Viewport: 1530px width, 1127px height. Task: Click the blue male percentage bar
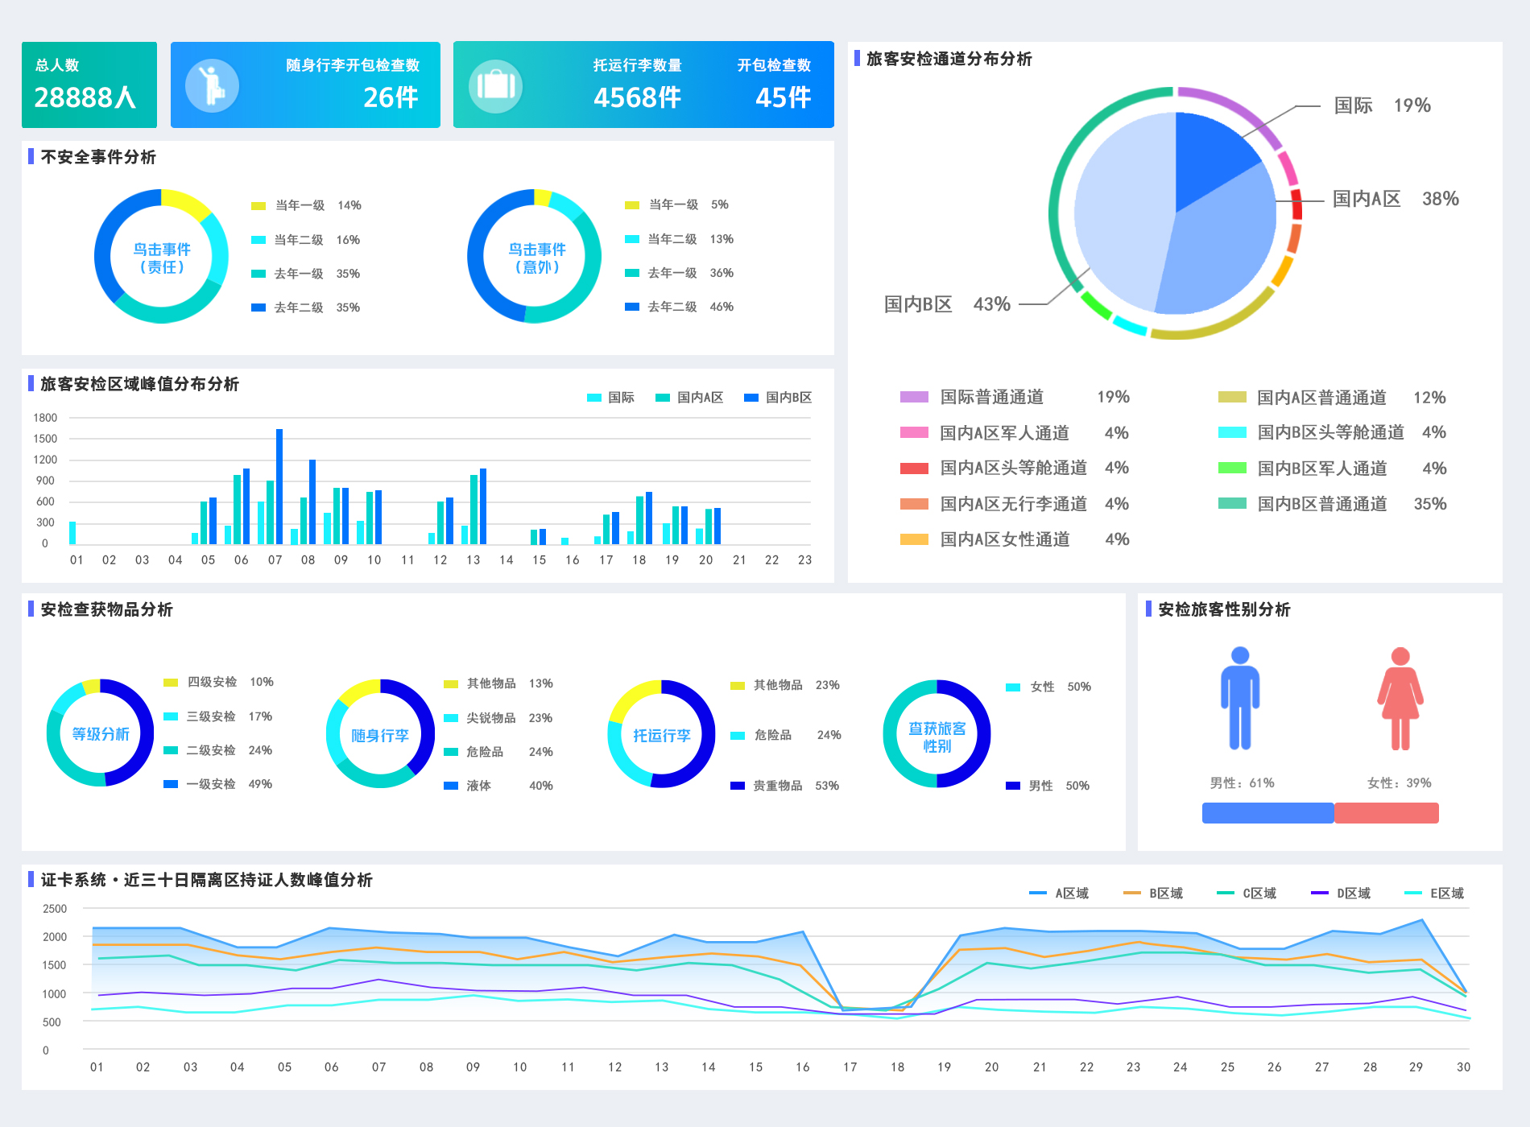(1267, 813)
